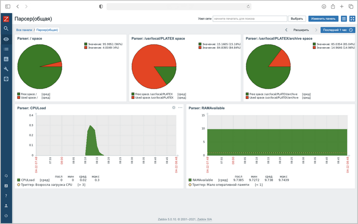This screenshot has height=224, width=358.
Task: Open Monitoring eye icon in sidebar
Action: click(6, 39)
